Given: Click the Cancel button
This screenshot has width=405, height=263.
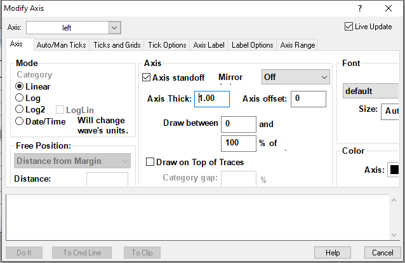Looking at the screenshot, I should 383,252.
